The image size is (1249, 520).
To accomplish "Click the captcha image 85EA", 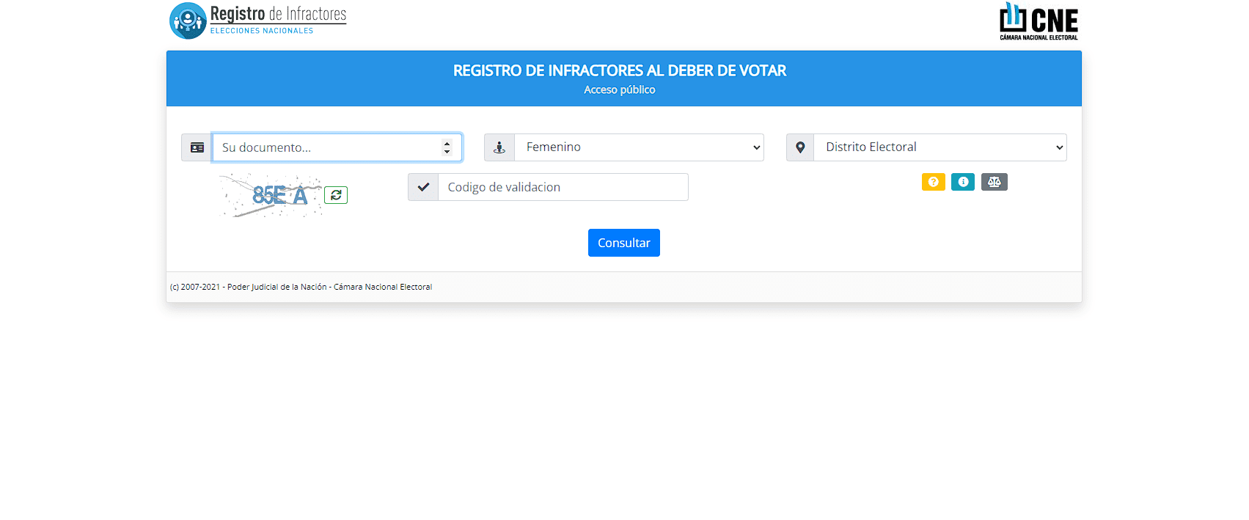I will click(x=271, y=195).
